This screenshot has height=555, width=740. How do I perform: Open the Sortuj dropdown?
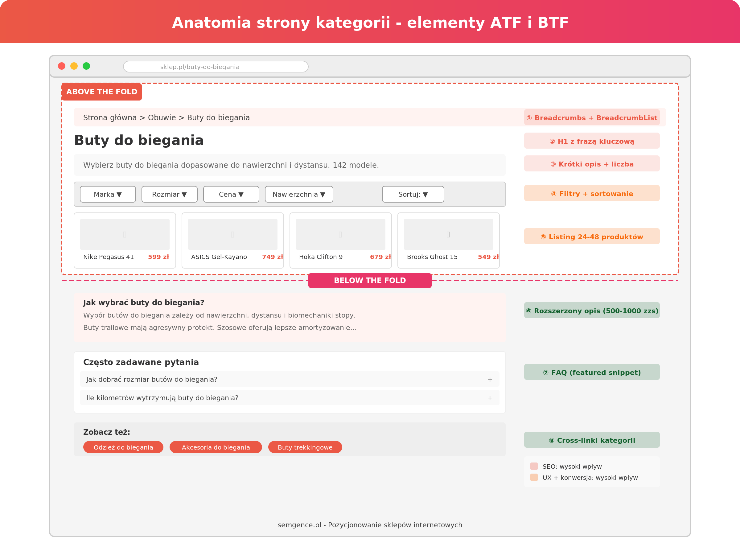[x=413, y=194]
